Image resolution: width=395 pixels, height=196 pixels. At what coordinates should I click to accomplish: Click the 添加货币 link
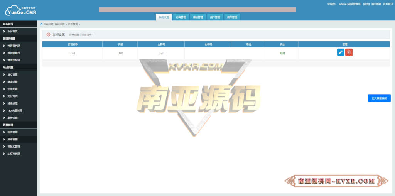[86, 35]
